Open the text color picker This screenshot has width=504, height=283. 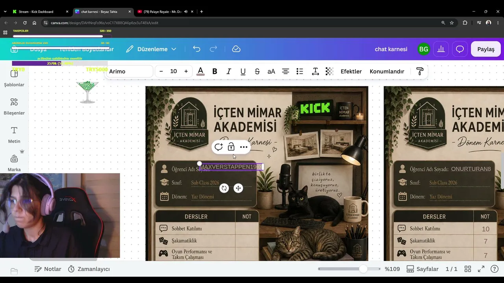[x=200, y=71]
